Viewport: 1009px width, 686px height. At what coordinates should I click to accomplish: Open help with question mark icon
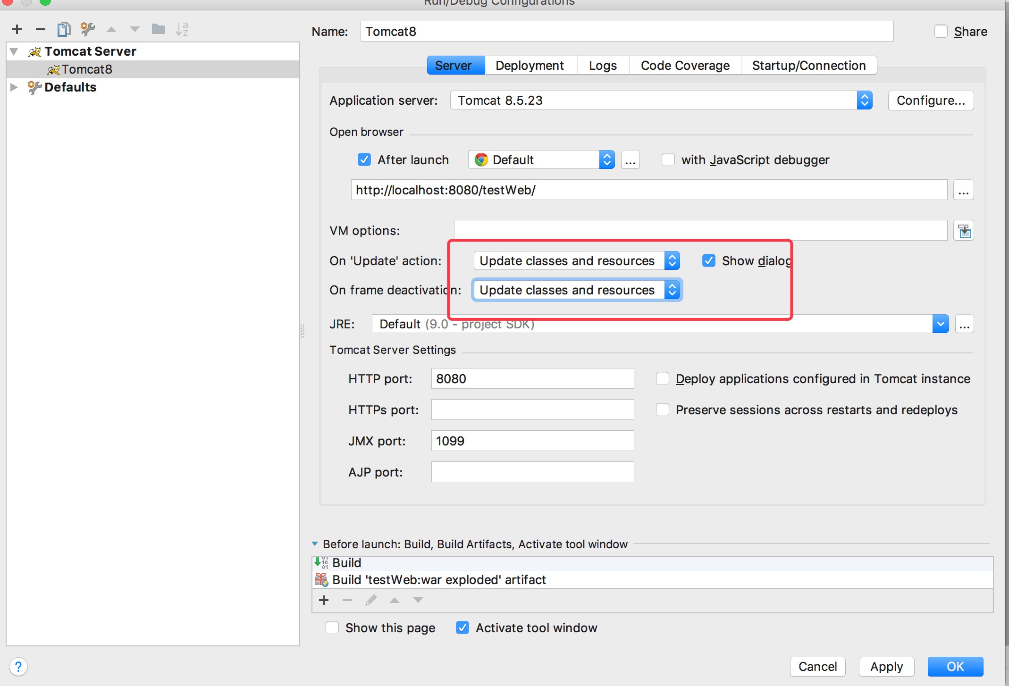[x=18, y=667]
